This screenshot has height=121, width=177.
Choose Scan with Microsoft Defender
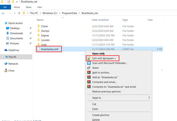click(x=110, y=63)
